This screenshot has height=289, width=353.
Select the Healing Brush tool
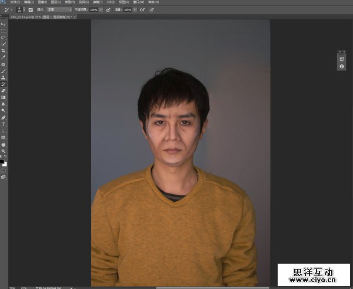(3, 65)
